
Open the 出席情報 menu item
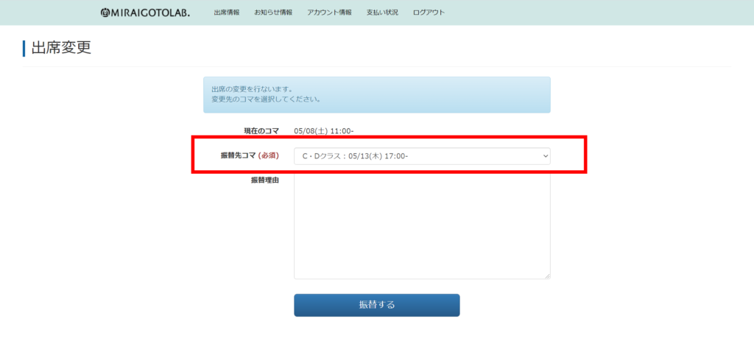point(227,13)
